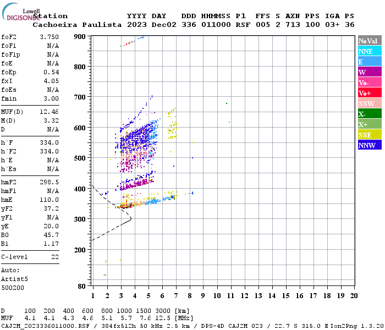The width and height of the screenshot is (385, 330).
Task: Click the foF2 value 3.750
Action: (x=49, y=37)
